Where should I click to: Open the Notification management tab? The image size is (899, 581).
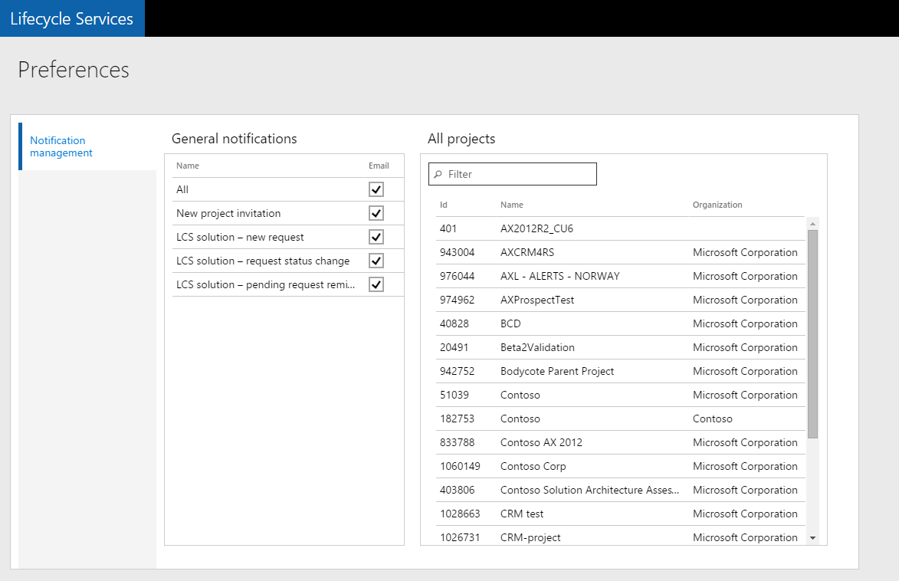pos(61,146)
